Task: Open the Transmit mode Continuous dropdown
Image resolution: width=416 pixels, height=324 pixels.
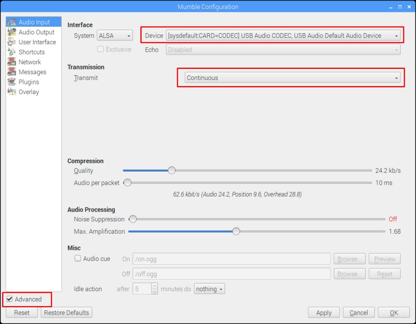Action: point(292,77)
